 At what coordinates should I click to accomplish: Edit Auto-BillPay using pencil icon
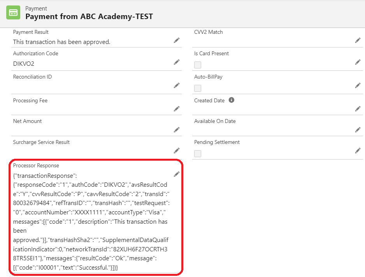[x=358, y=85]
